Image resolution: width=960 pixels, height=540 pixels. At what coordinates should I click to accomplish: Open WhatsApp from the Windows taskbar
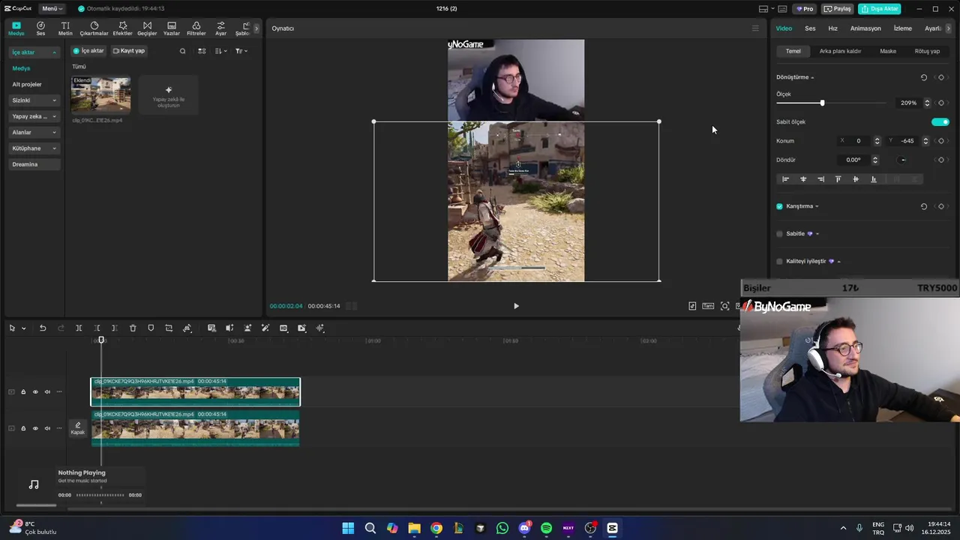pos(502,528)
